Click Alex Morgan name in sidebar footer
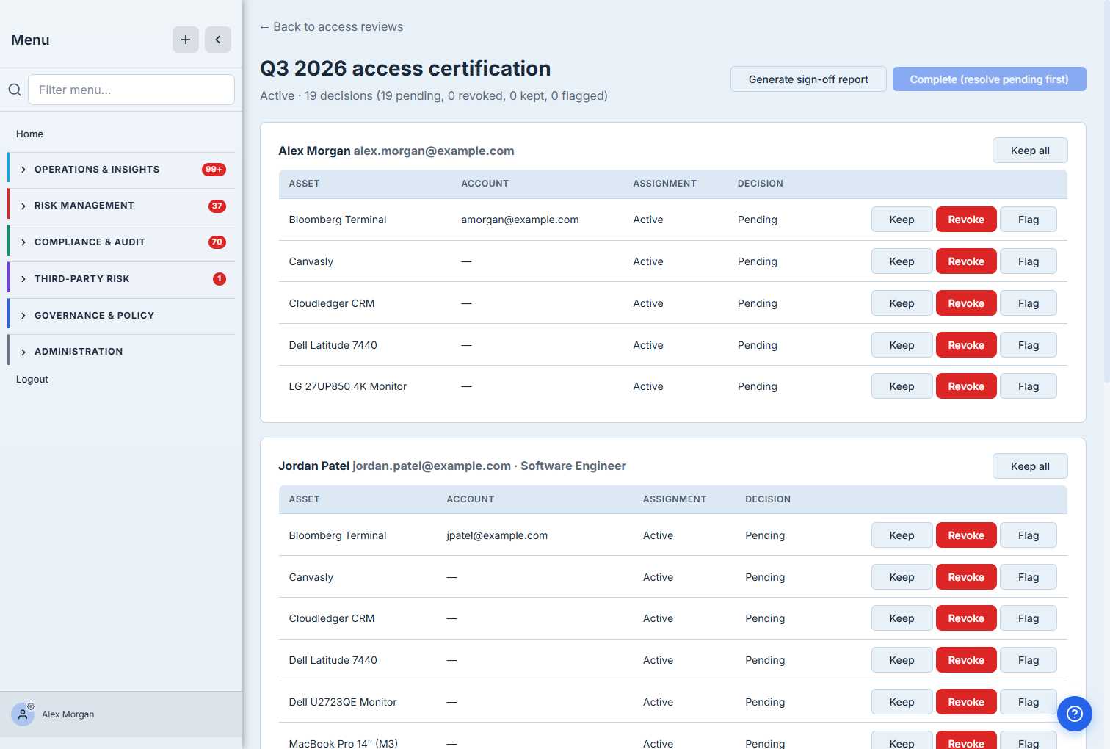 68,714
